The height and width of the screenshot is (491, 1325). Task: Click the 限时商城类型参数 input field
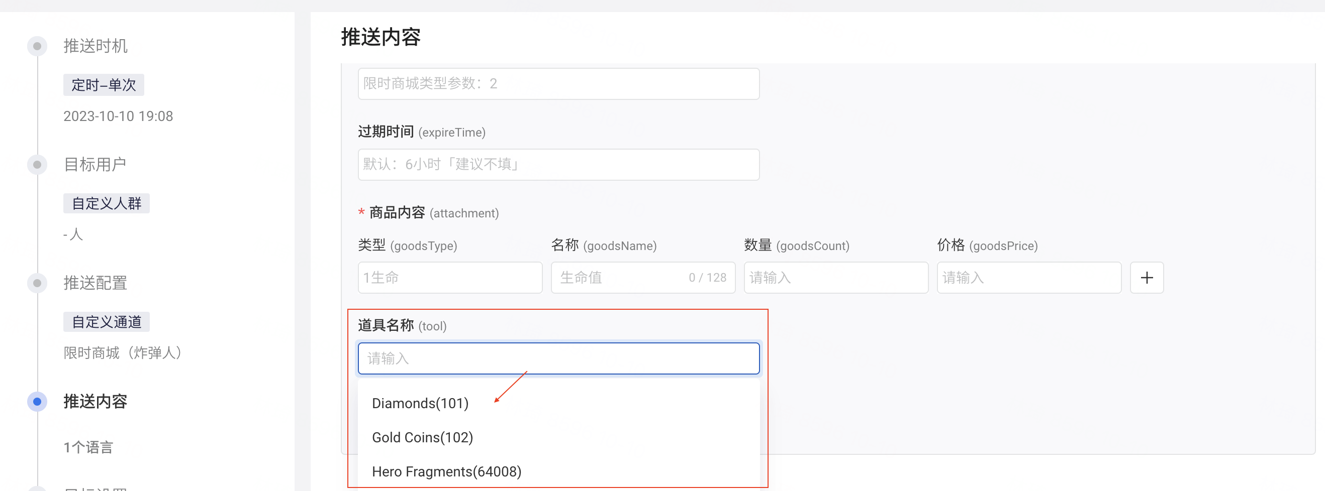(x=558, y=84)
